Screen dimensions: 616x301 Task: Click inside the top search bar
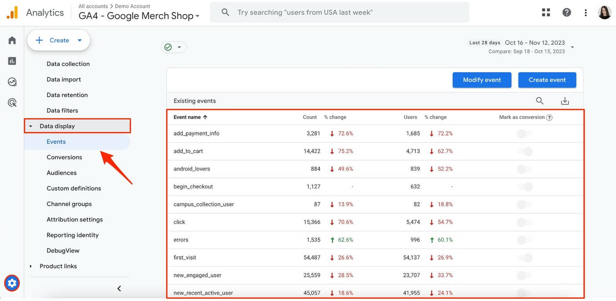pos(339,12)
